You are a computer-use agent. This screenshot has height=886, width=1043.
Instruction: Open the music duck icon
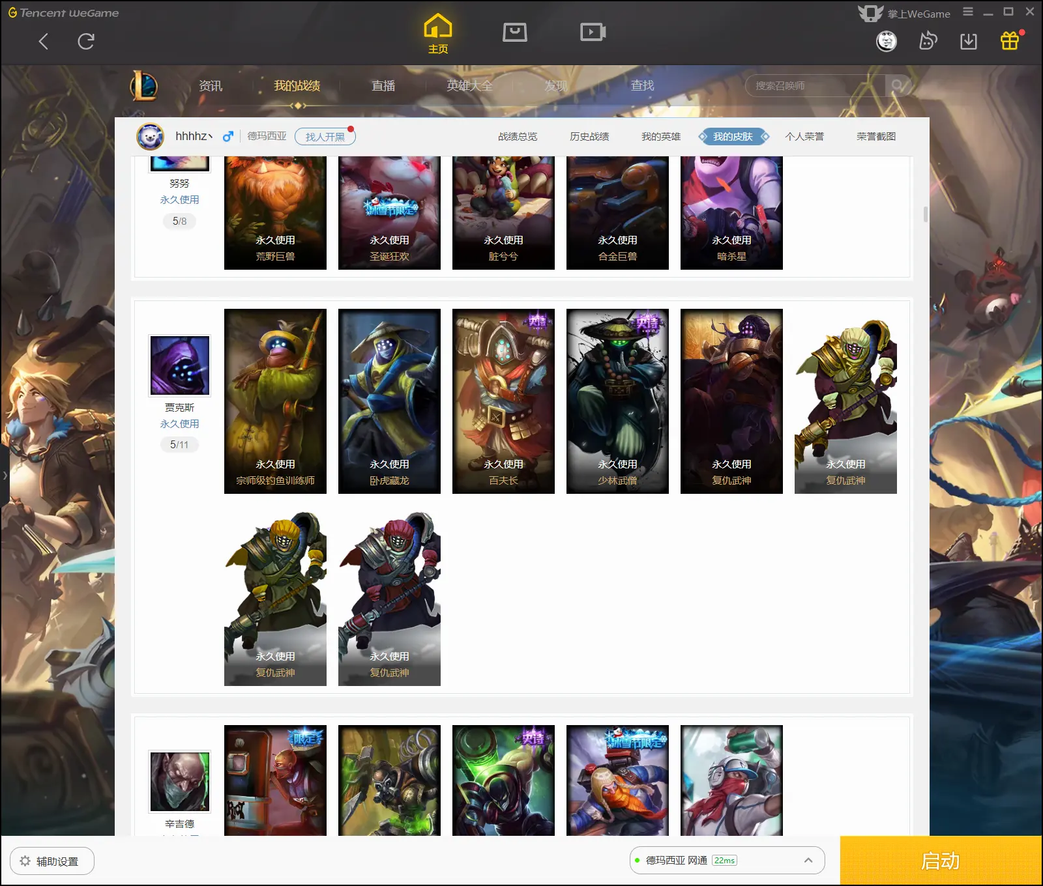pos(928,41)
